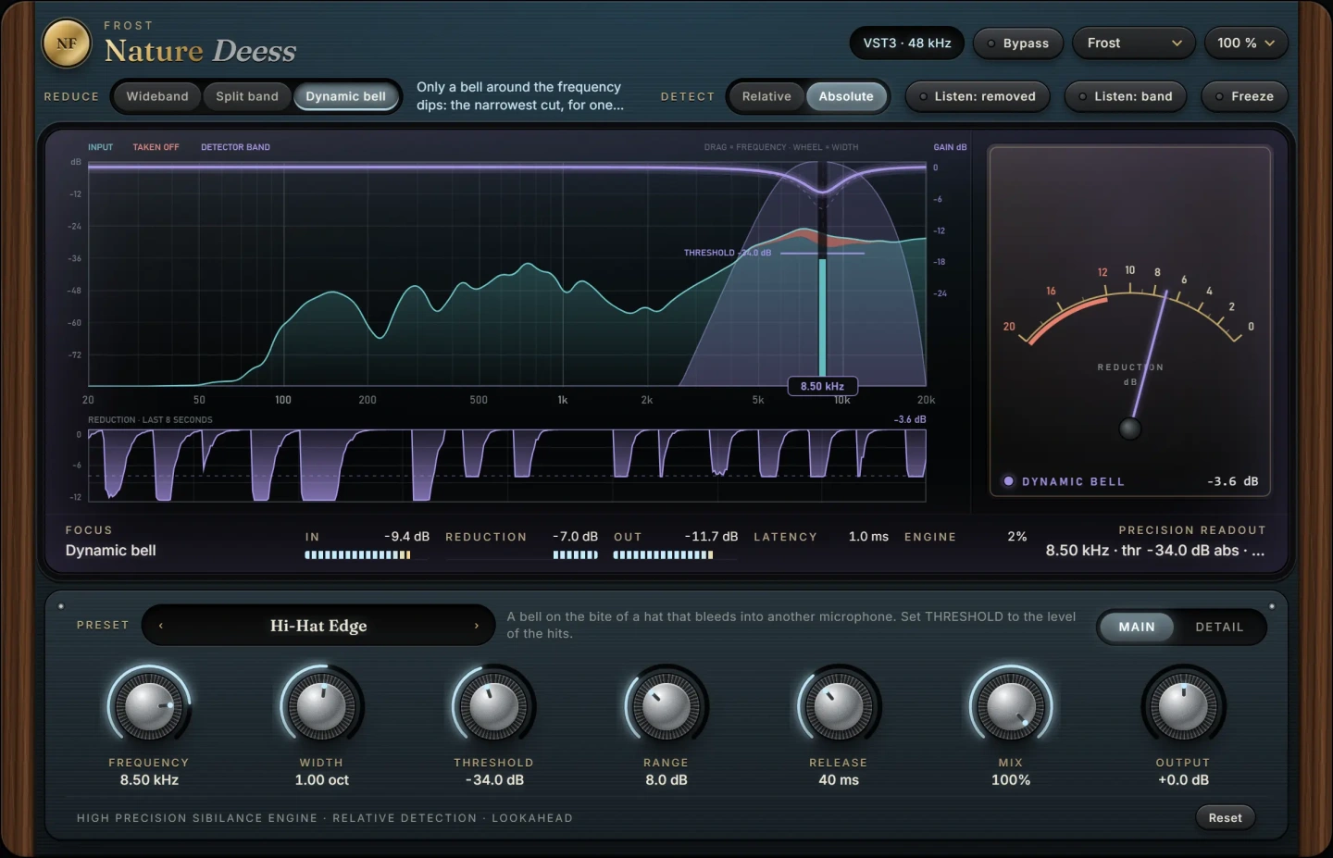Click the VST3 · 48 kHz format badge
Image resolution: width=1333 pixels, height=858 pixels.
click(x=907, y=44)
